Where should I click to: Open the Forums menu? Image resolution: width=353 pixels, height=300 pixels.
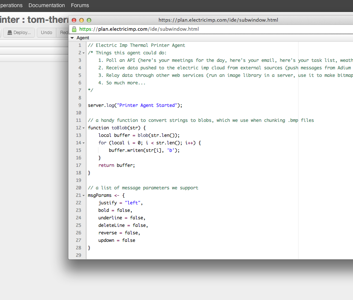click(80, 5)
